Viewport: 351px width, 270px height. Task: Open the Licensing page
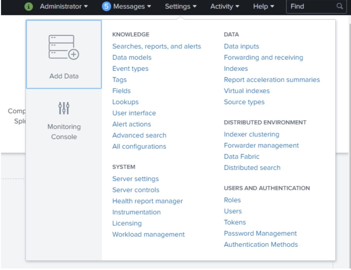pos(127,223)
